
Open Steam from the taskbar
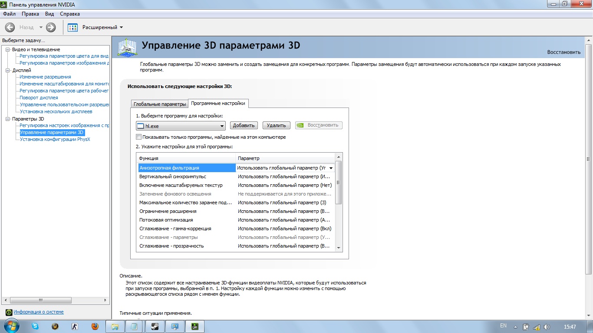tap(155, 326)
